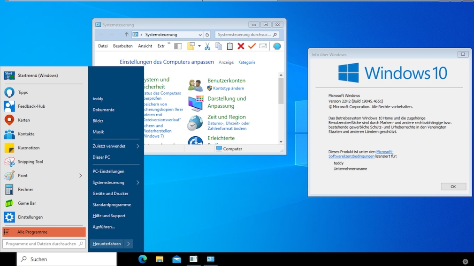474x266 pixels.
Task: Click the orange checkmark properties icon in toolbar
Action: coord(252,46)
